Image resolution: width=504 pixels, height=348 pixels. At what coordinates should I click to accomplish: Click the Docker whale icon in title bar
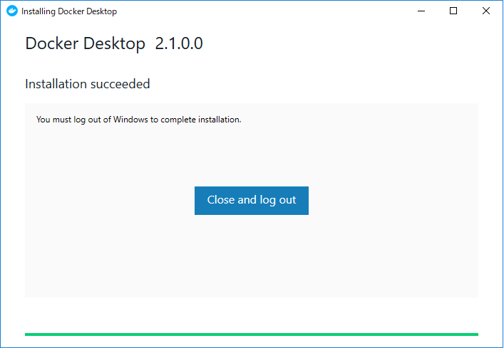pyautogui.click(x=12, y=11)
